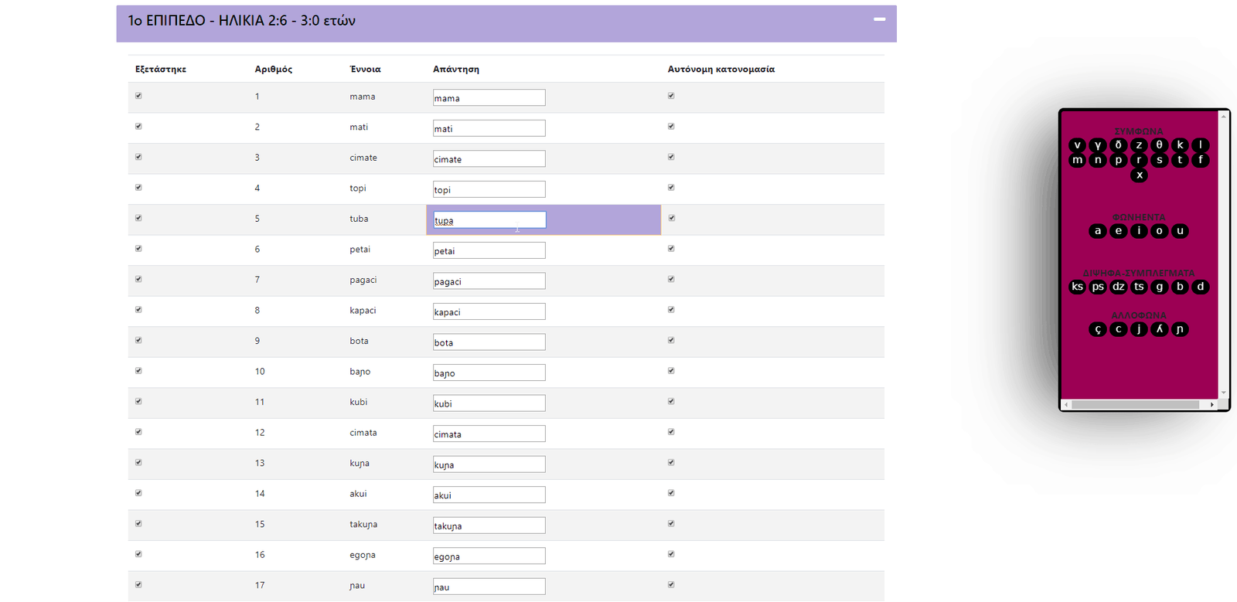
Task: Click the 'ts' cluster key
Action: tap(1139, 287)
